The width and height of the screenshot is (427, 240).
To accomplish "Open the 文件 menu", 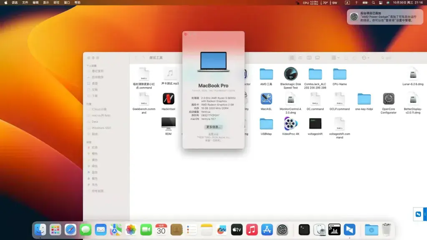I will (x=25, y=3).
